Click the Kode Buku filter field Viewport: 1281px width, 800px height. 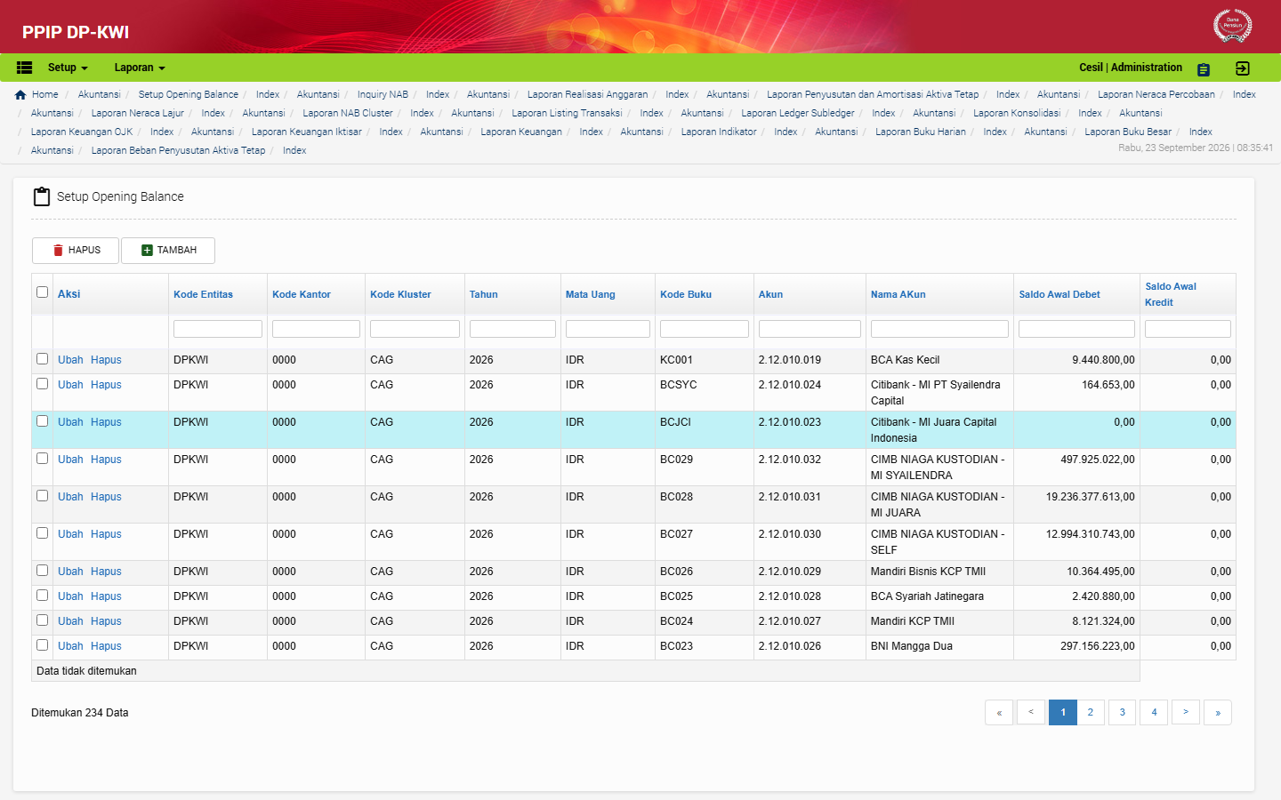tap(705, 329)
